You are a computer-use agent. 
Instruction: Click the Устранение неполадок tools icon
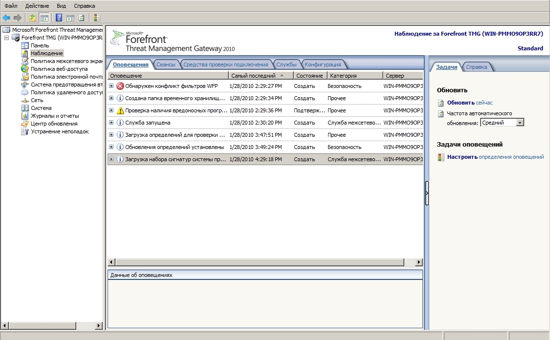point(25,131)
